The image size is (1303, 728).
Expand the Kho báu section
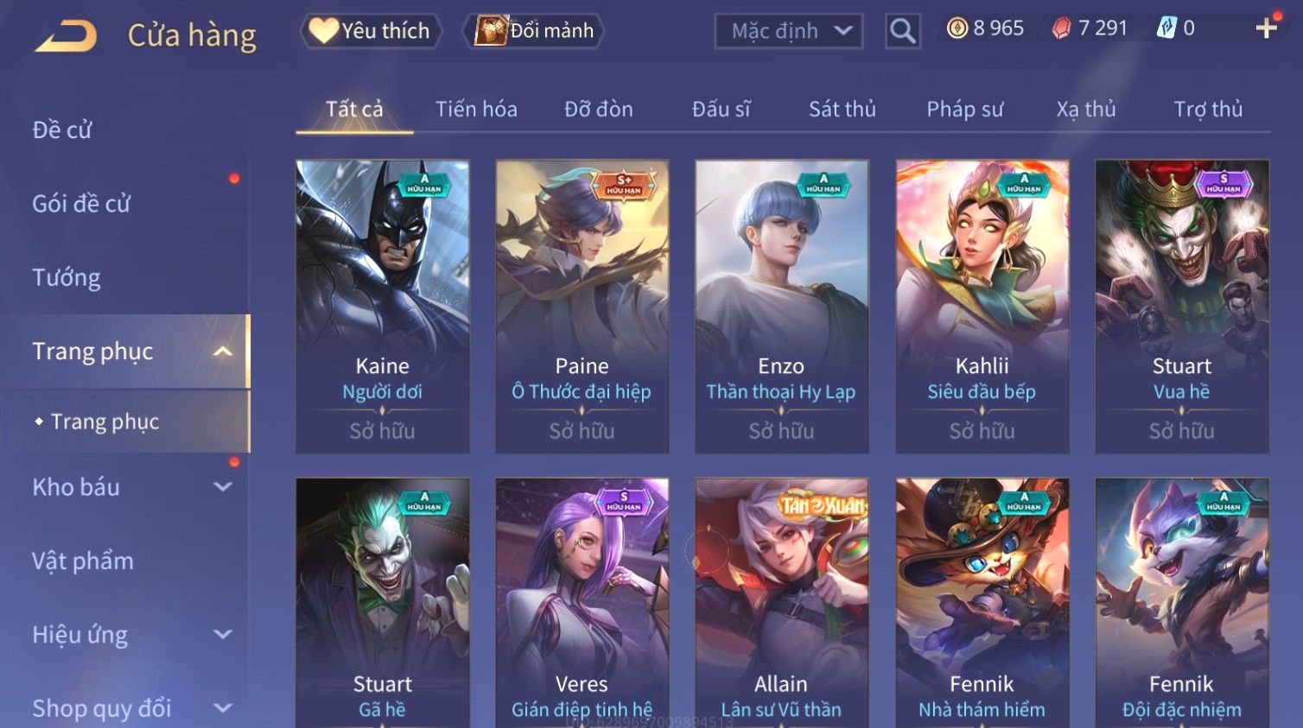tap(223, 487)
